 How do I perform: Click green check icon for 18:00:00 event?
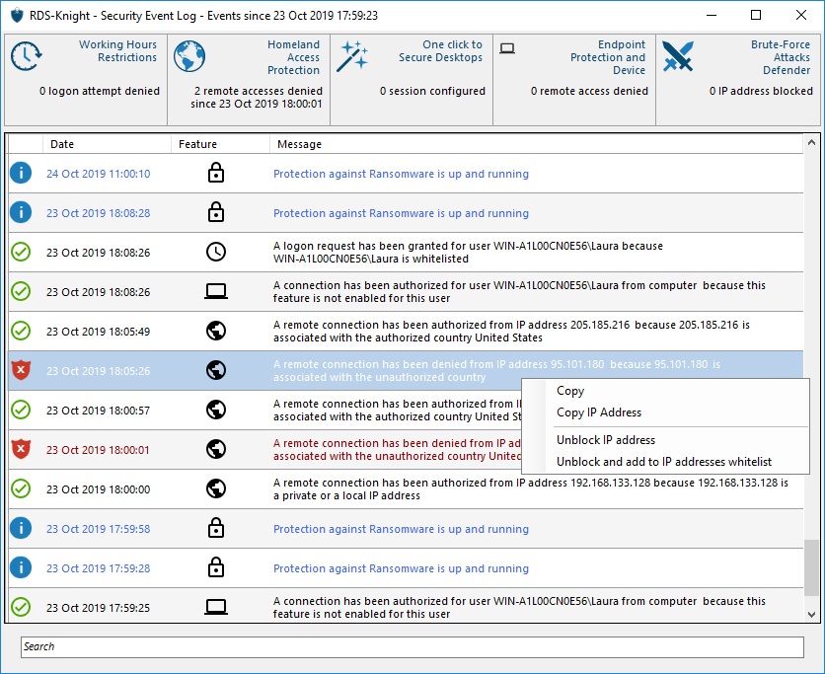pos(21,488)
